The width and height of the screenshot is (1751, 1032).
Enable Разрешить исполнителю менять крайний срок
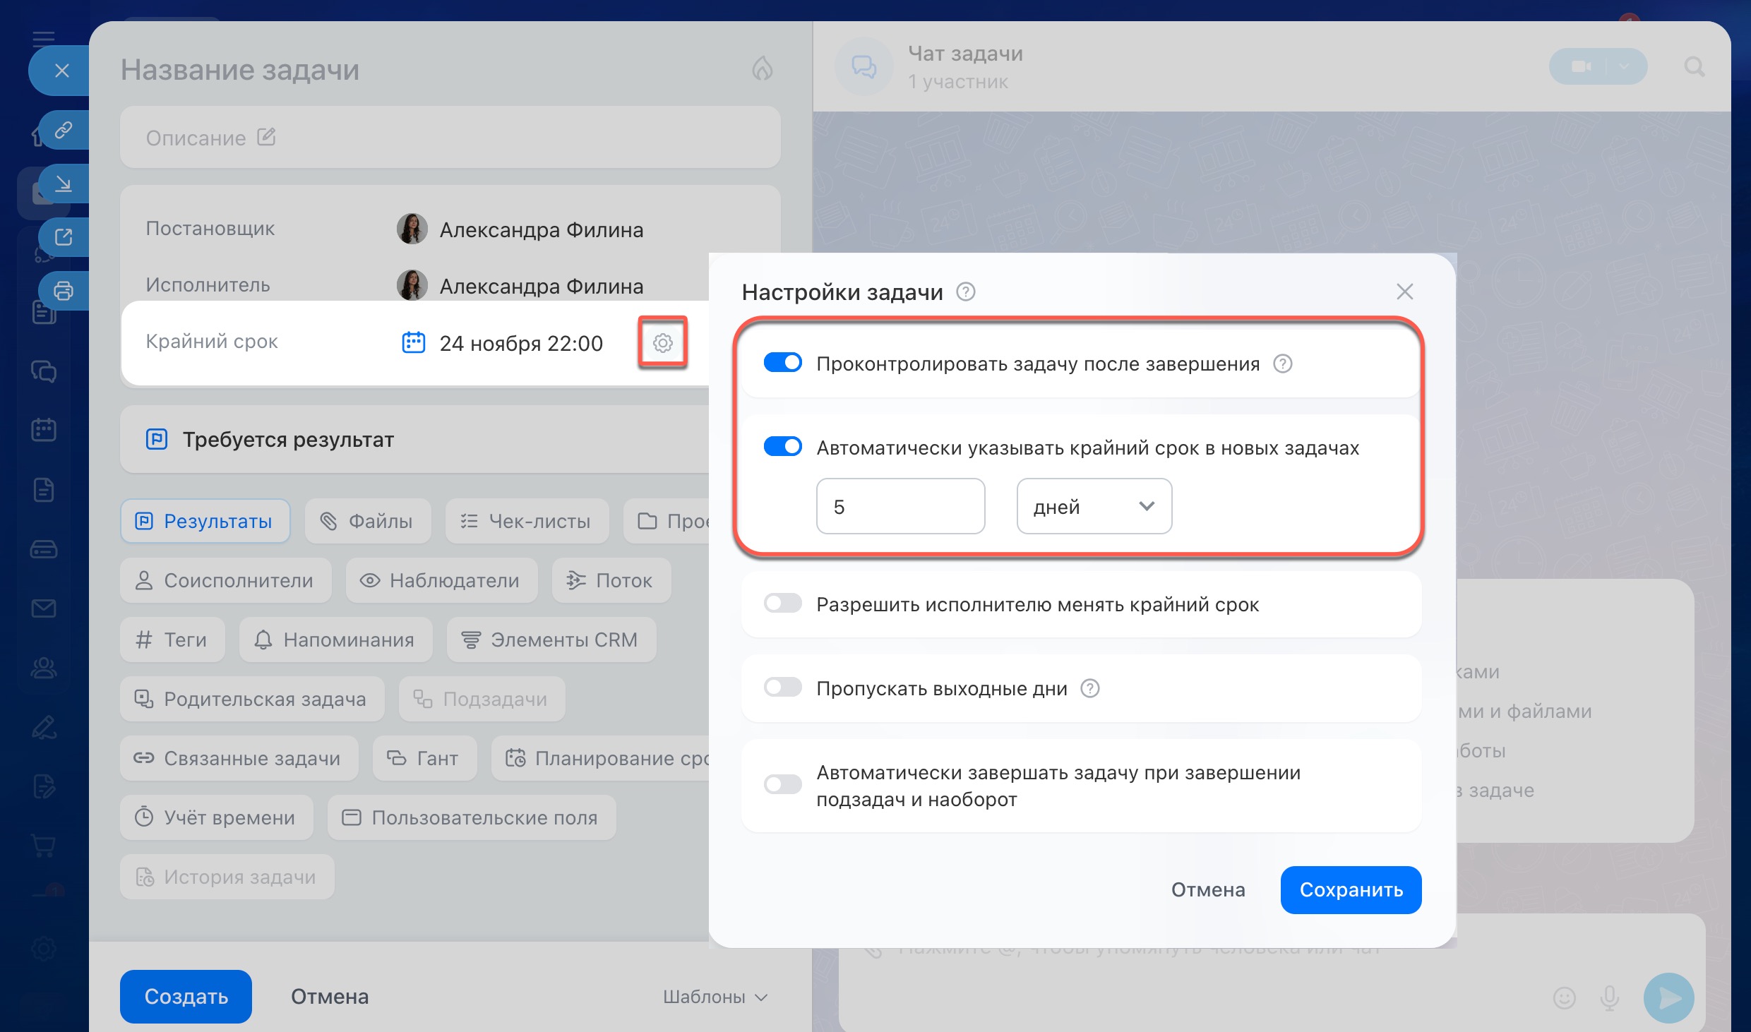pos(782,604)
